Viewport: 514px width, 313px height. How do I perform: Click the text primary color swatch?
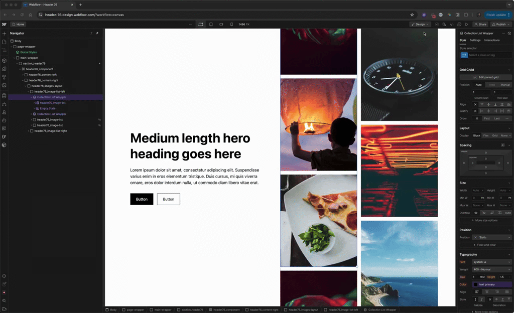pos(476,284)
